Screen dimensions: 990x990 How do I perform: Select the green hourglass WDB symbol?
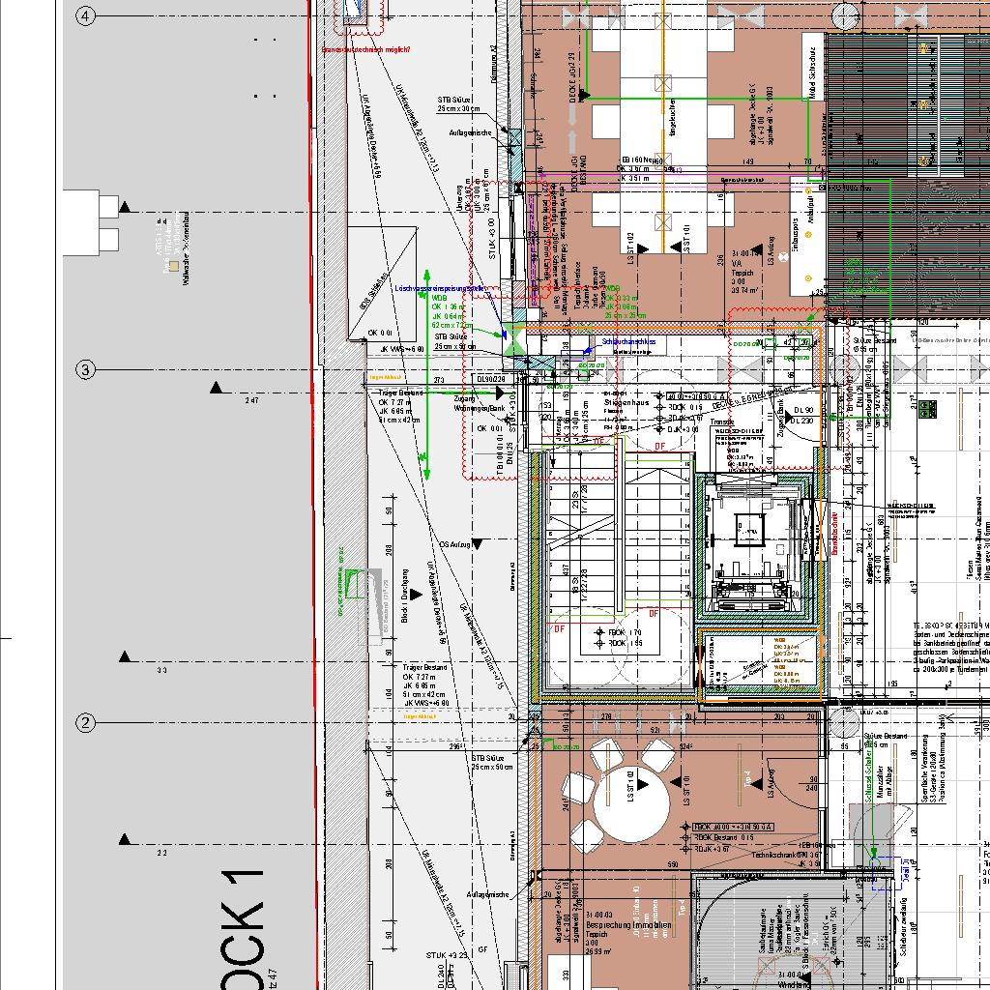point(513,335)
